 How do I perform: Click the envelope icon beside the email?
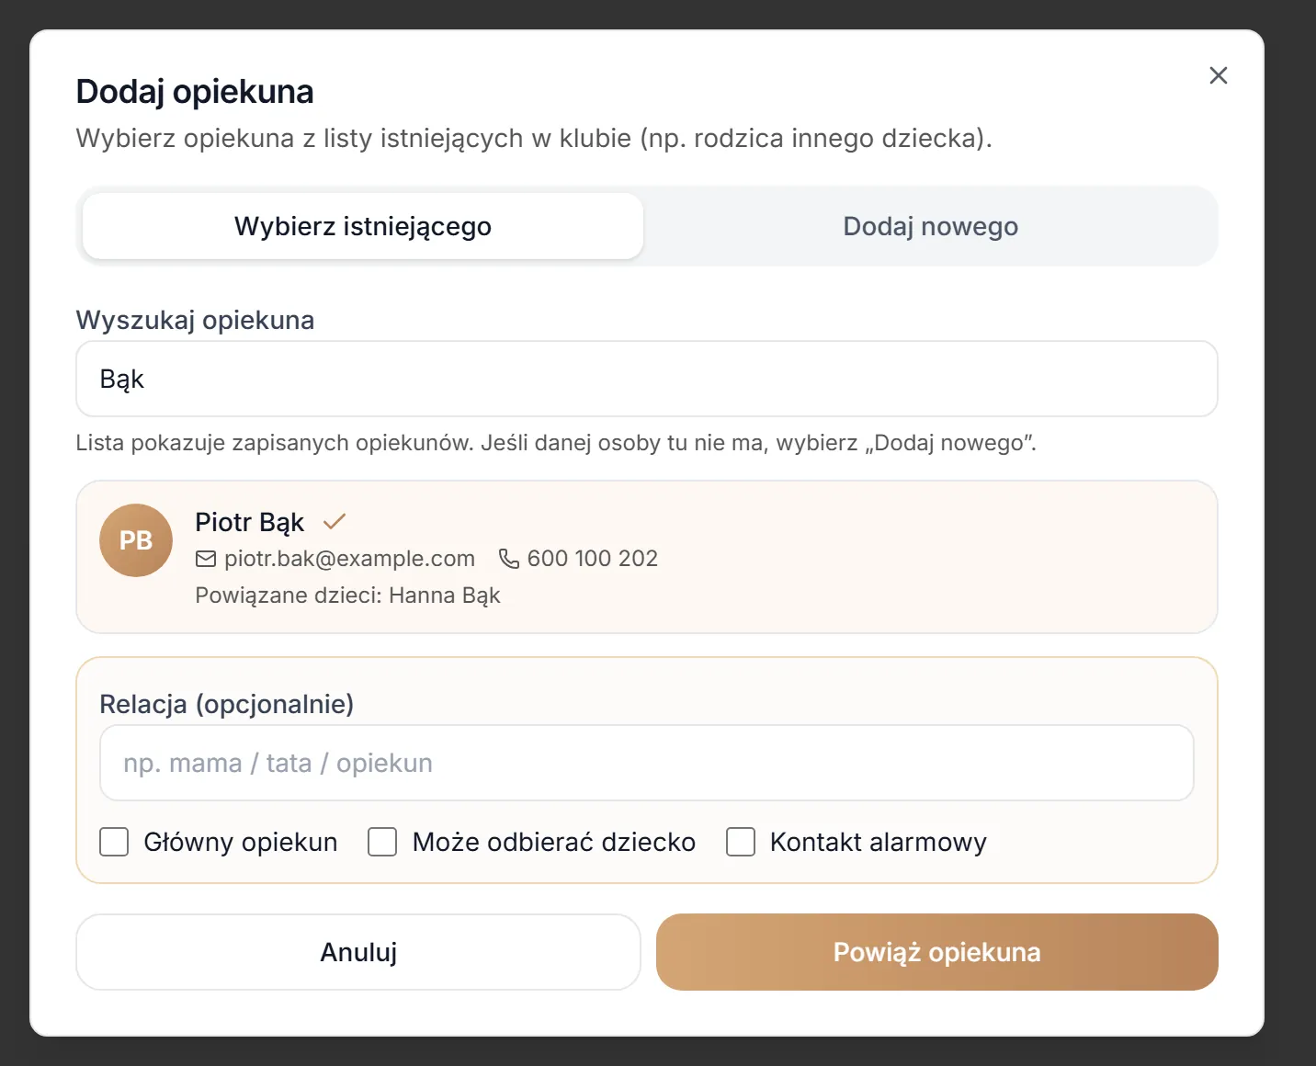pos(206,559)
